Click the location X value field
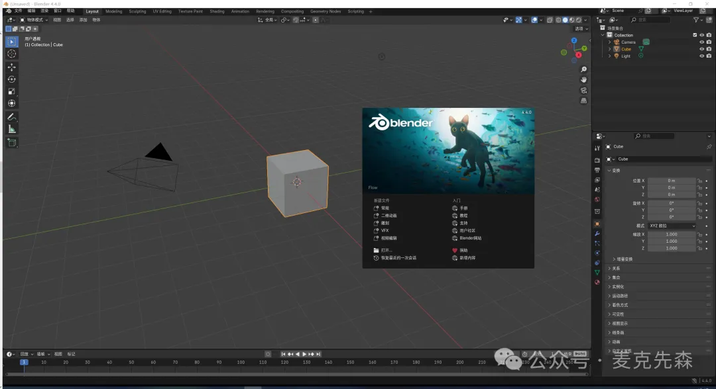 pyautogui.click(x=671, y=181)
